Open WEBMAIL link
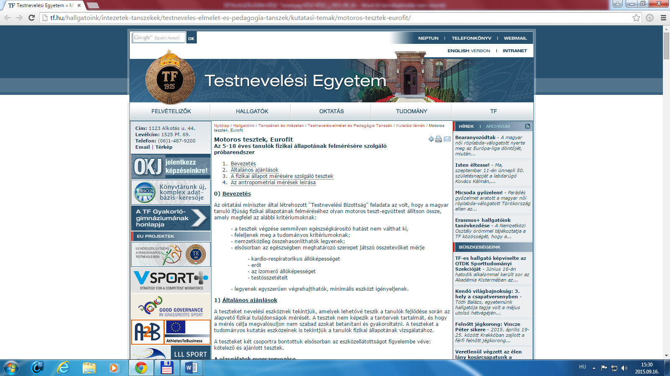670x376 pixels. coord(515,38)
